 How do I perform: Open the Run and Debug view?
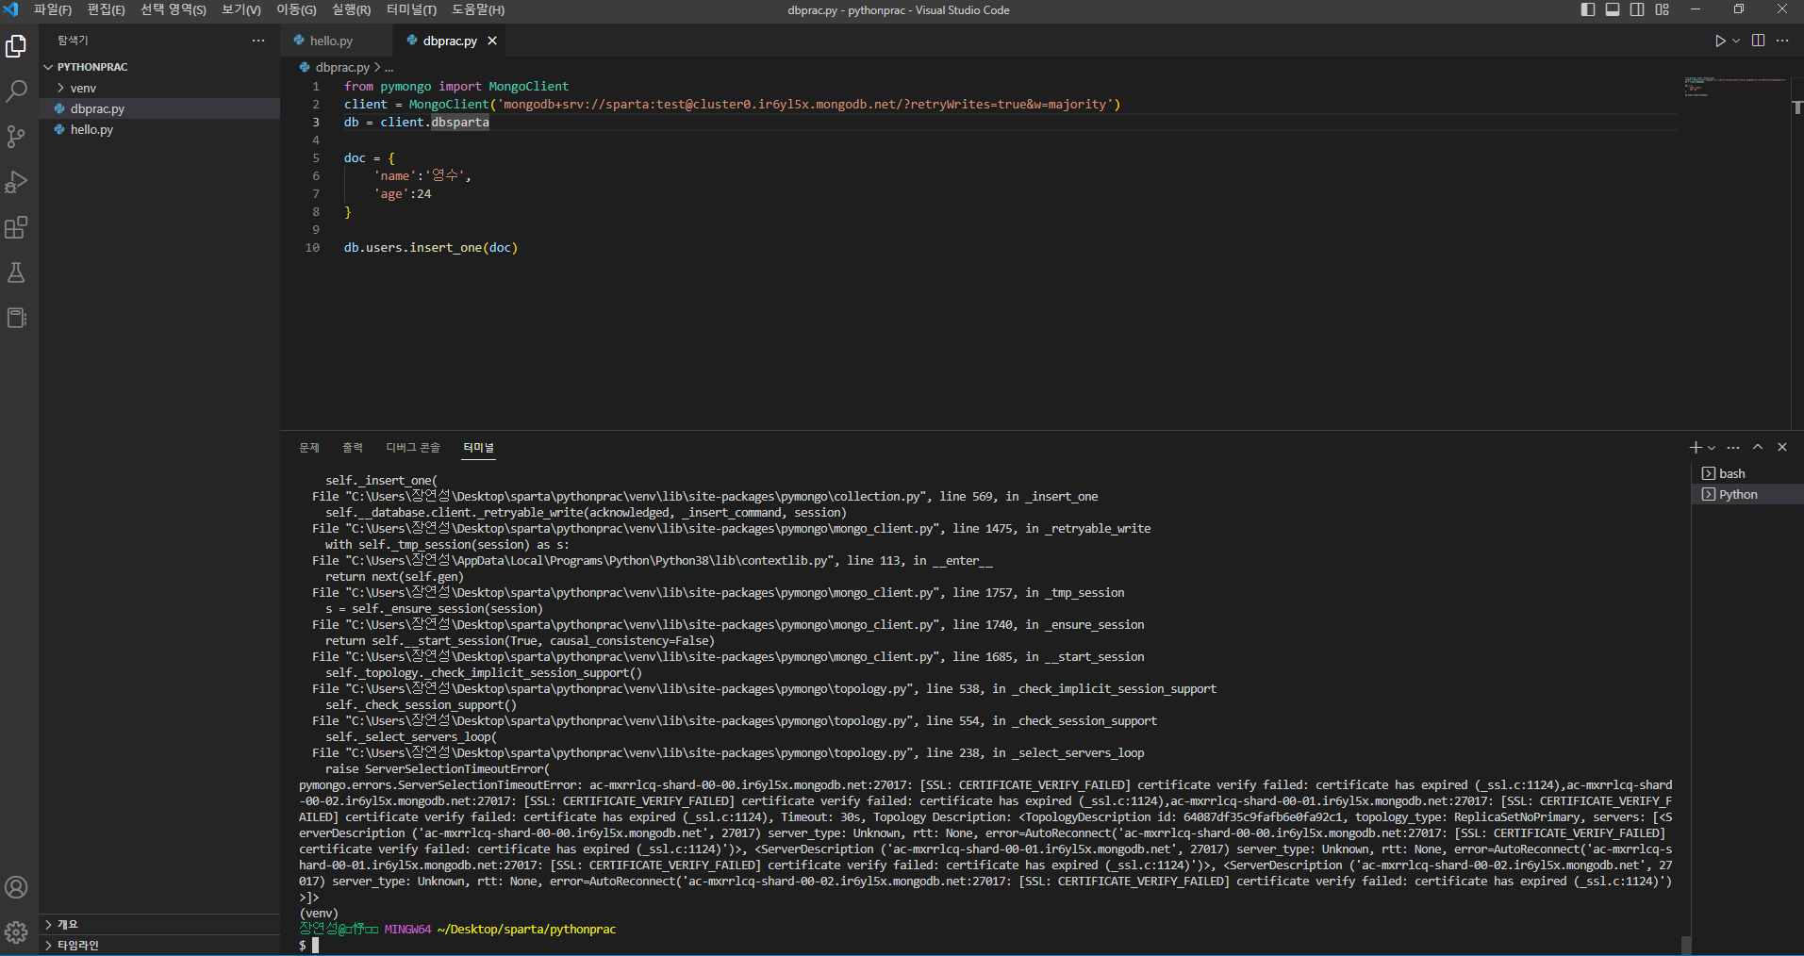coord(17,181)
